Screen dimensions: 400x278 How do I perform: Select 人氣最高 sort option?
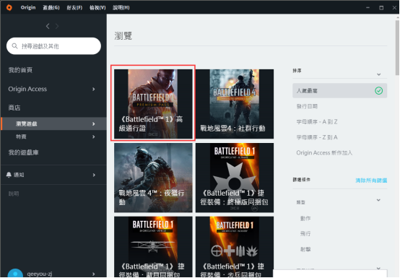339,90
